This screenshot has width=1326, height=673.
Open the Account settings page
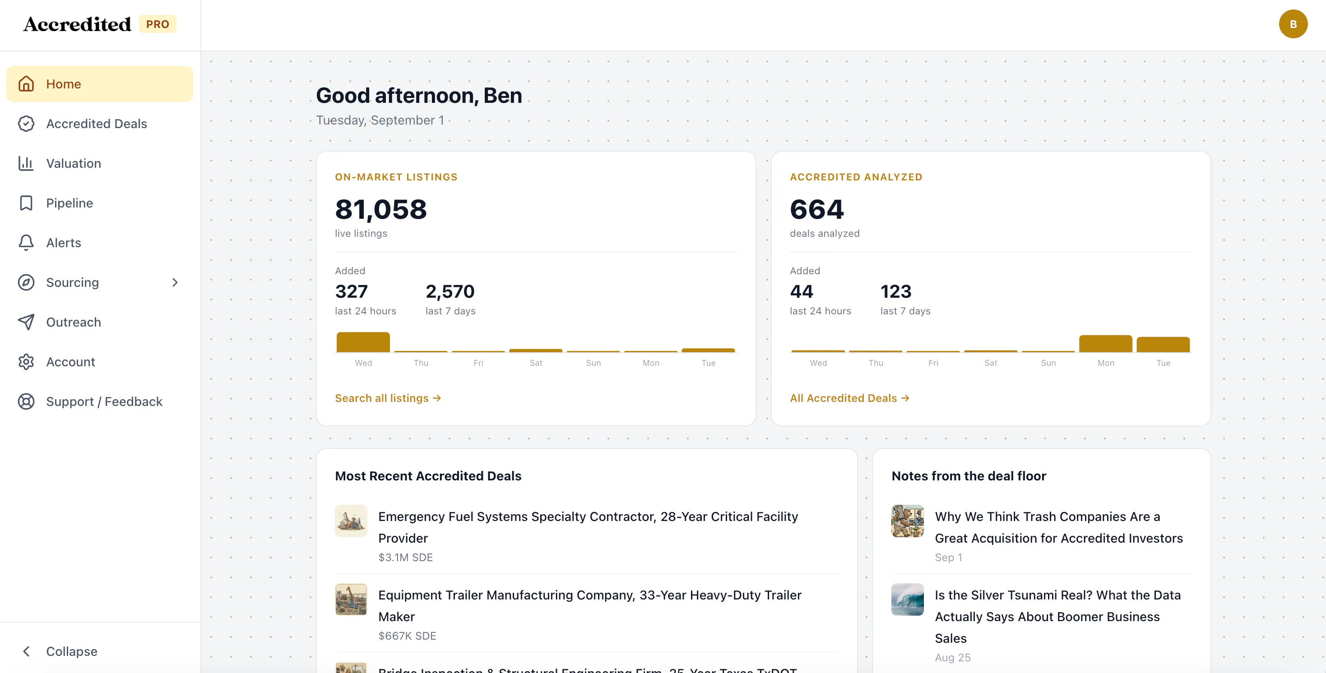pos(99,361)
